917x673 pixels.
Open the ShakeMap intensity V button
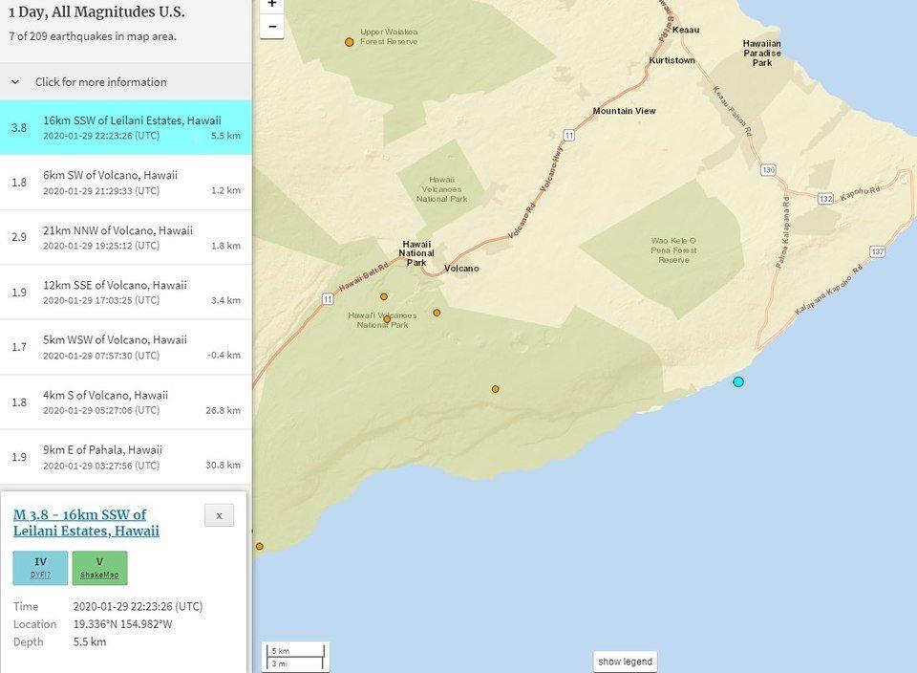click(99, 567)
